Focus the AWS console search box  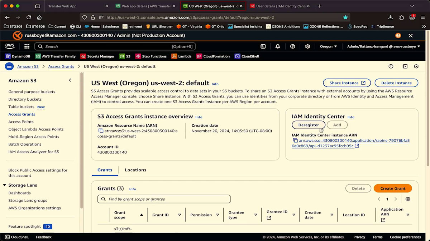pyautogui.click(x=115, y=46)
